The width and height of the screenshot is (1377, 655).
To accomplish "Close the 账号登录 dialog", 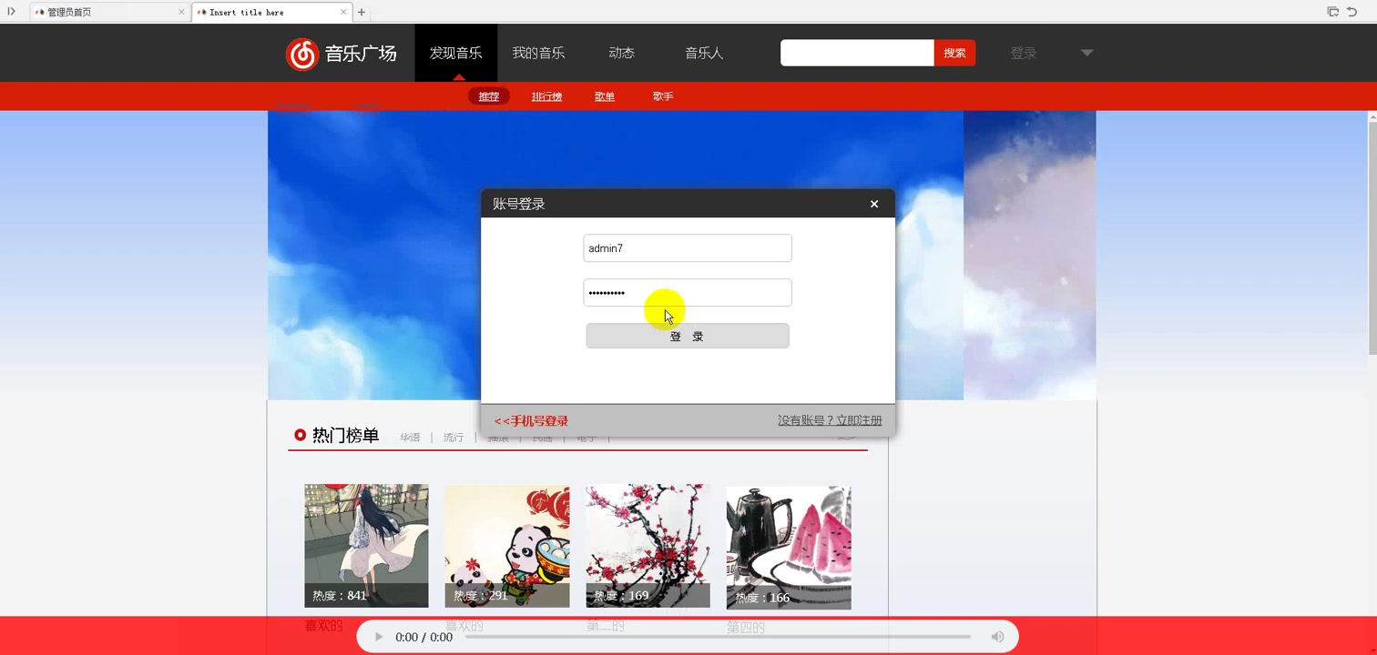I will (874, 204).
